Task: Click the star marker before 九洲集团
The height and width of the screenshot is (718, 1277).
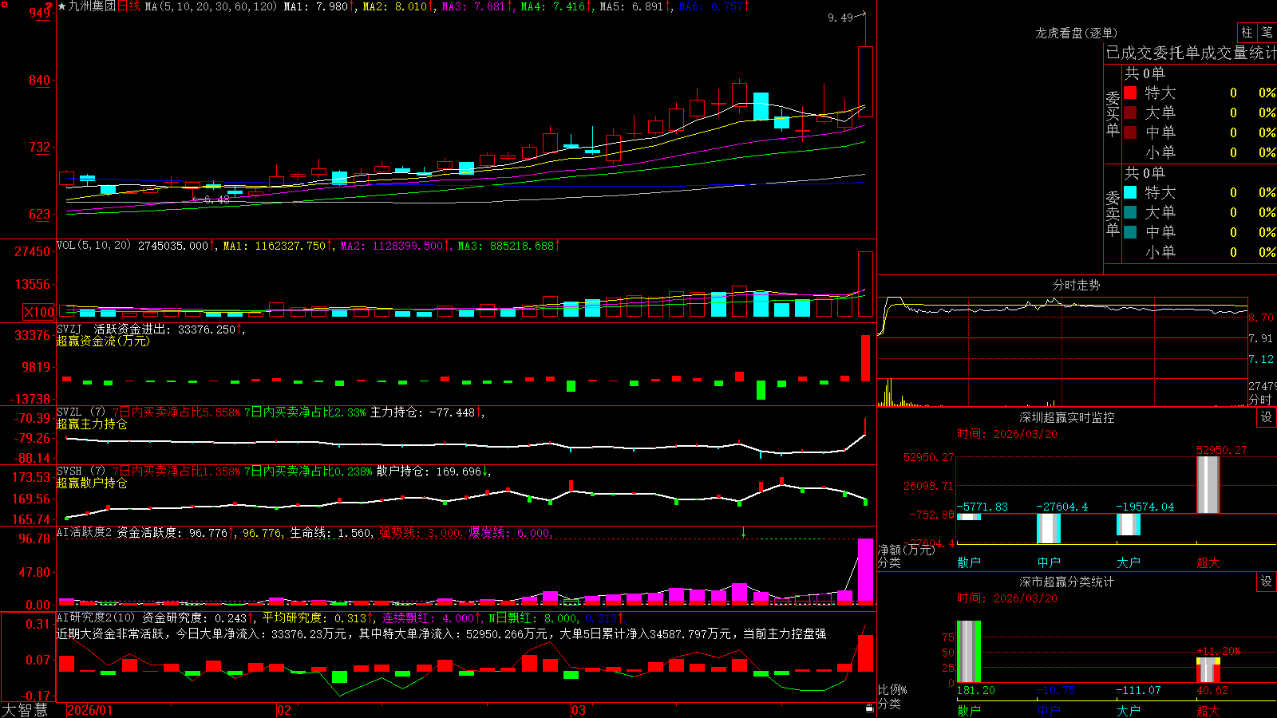Action: pyautogui.click(x=62, y=6)
